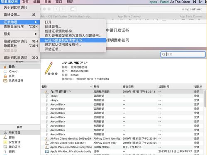The image size is (207, 155).
Task: Filter by 安全备注 category icon
Action: click(5, 142)
